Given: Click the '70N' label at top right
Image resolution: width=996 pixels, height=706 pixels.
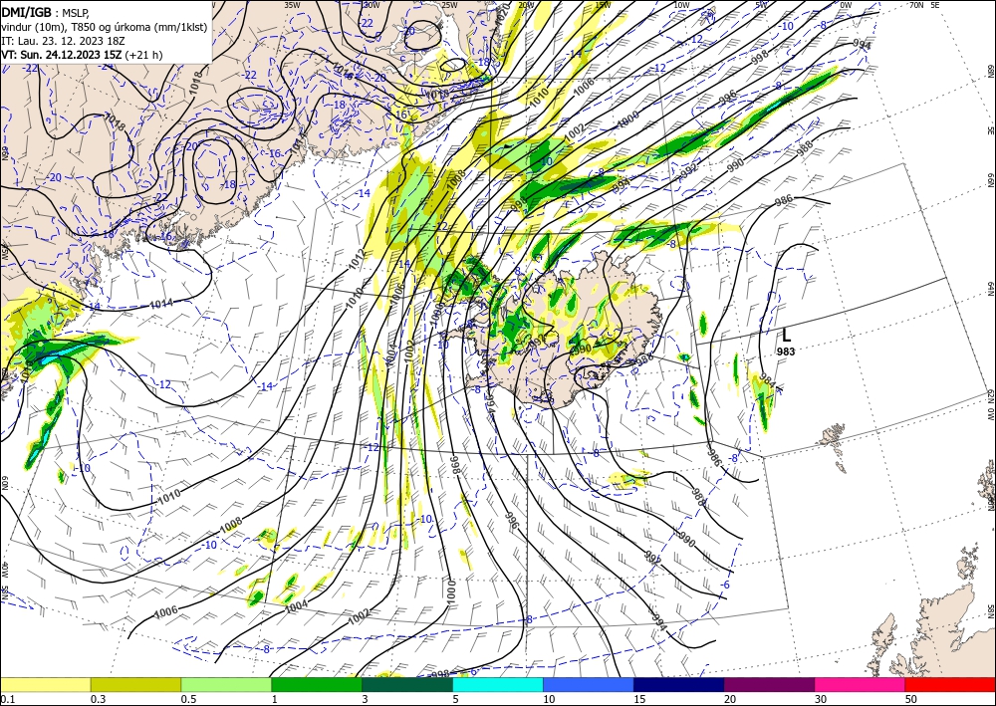Looking at the screenshot, I should [x=916, y=4].
